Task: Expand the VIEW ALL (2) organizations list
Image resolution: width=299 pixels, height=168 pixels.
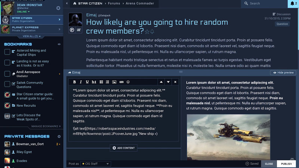Action: pos(32,36)
